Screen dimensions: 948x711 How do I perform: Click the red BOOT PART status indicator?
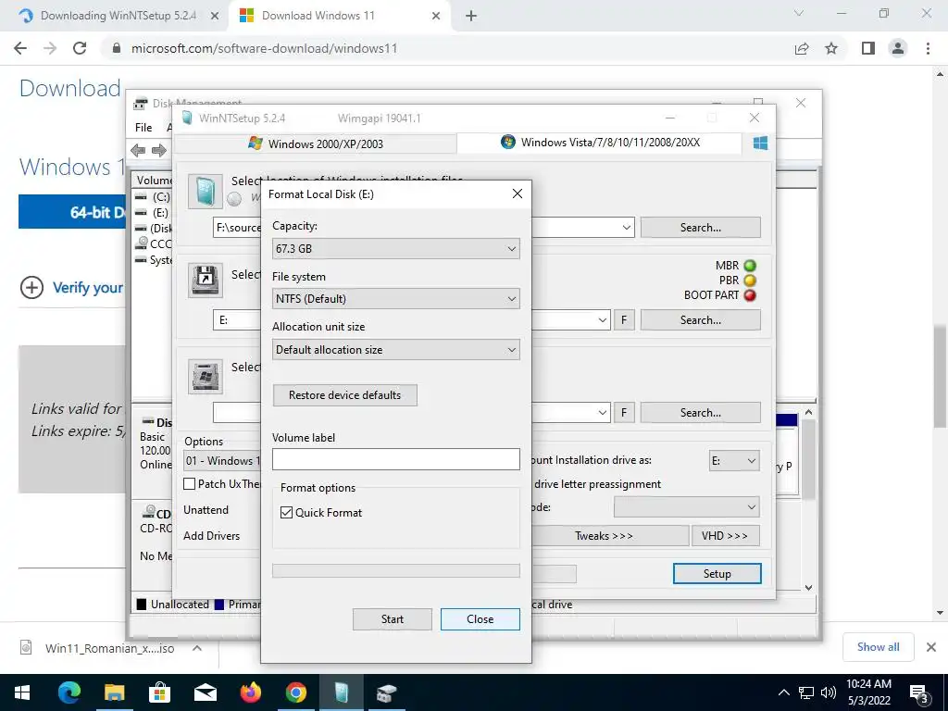[x=750, y=295]
